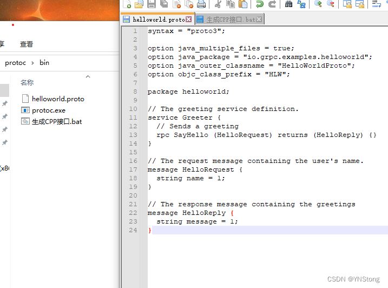The image size is (388, 288).
Task: Toggle word wrap in the editor
Action: coord(377,4)
